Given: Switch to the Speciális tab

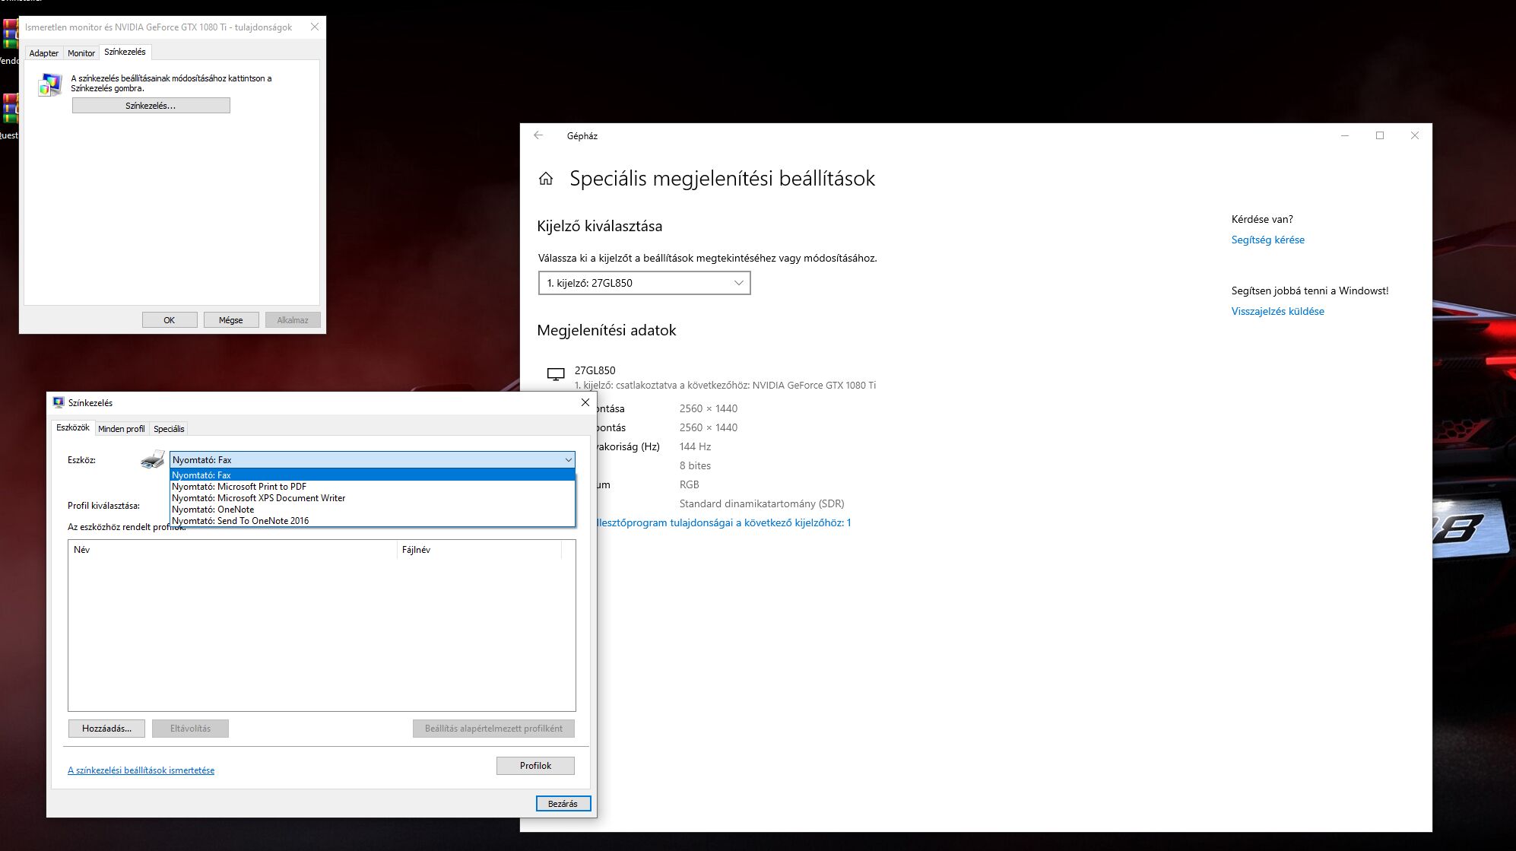Looking at the screenshot, I should (169, 429).
